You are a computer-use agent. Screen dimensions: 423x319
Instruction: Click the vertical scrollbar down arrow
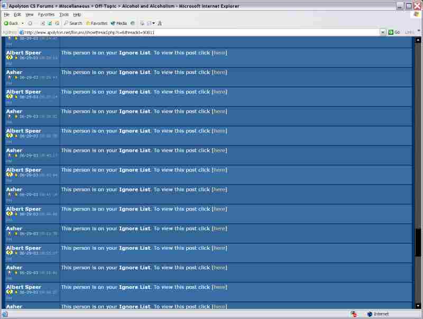point(418,305)
